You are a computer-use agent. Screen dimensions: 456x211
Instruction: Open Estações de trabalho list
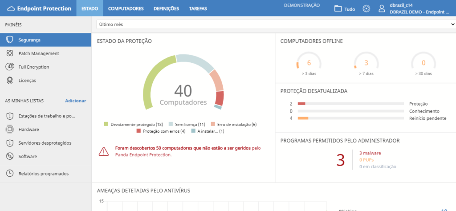click(46, 116)
